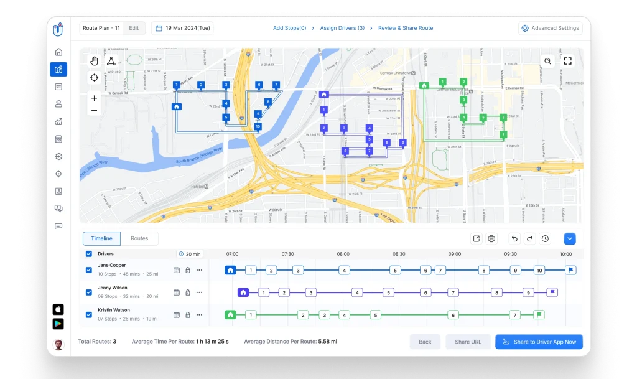Open the home icon in left sidebar

coord(58,52)
